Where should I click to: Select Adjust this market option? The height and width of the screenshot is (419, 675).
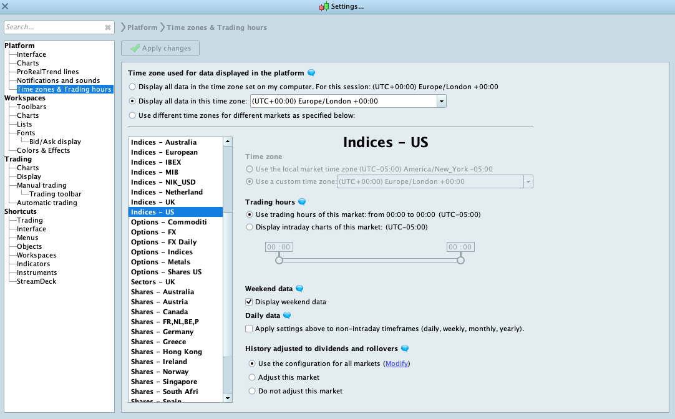pyautogui.click(x=252, y=377)
